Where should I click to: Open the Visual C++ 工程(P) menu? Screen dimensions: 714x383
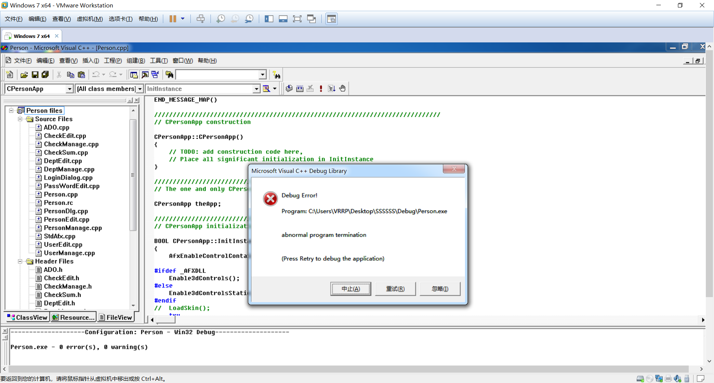pos(113,61)
